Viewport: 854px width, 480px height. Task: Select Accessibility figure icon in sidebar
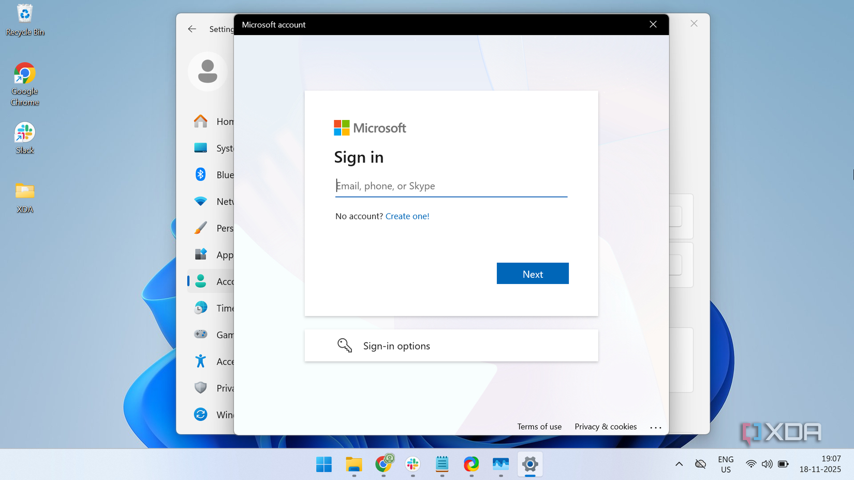tap(200, 361)
